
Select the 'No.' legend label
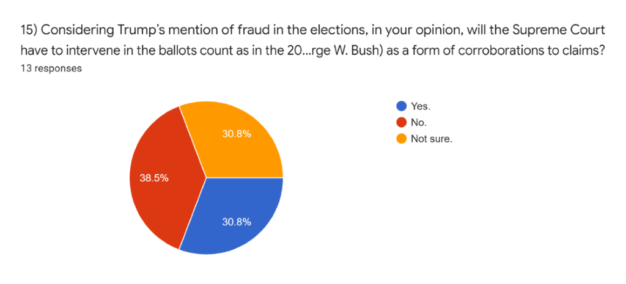click(419, 122)
